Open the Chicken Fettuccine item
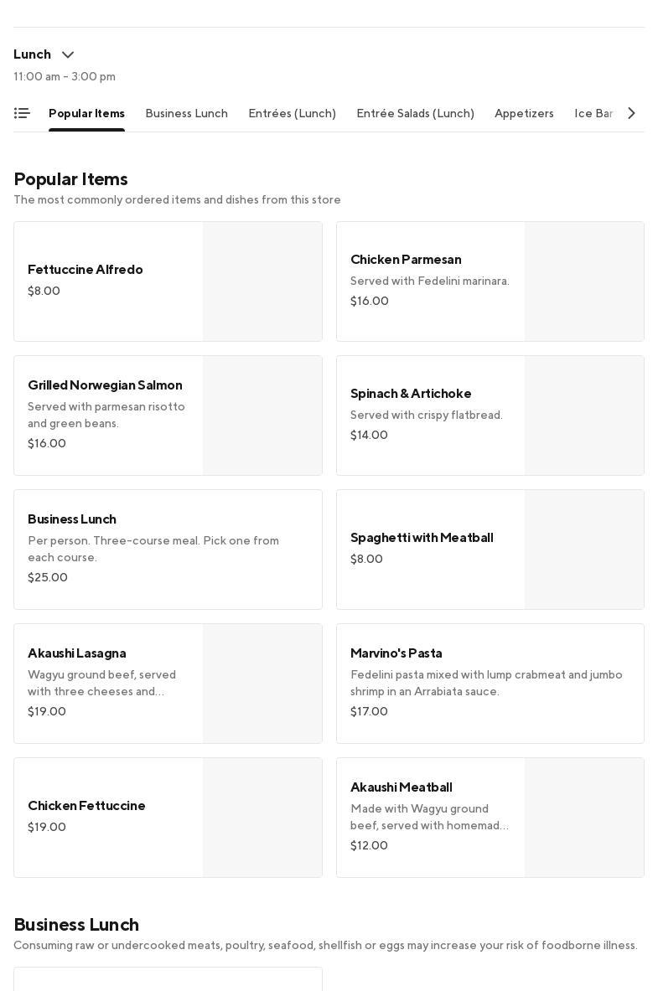 109,817
